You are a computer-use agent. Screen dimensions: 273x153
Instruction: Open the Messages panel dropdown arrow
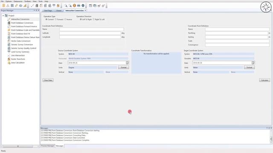pyautogui.click(x=267, y=128)
